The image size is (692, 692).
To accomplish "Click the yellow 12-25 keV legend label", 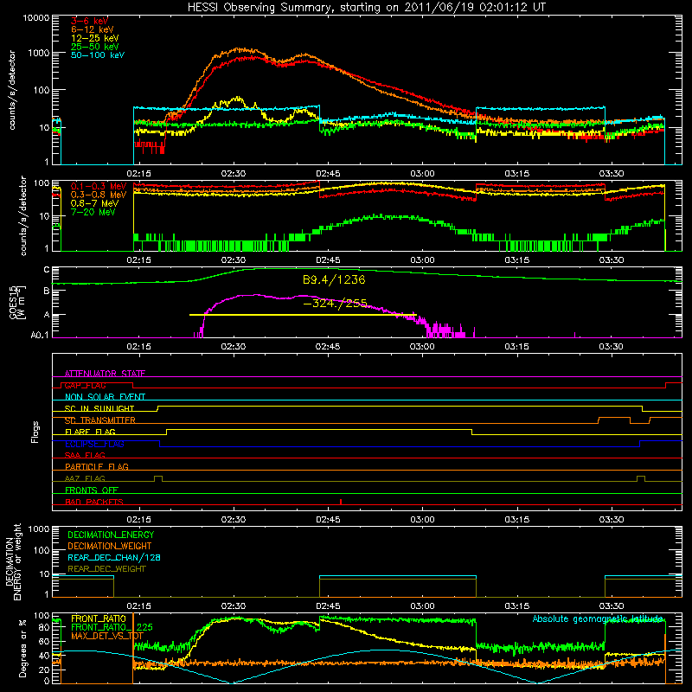I will point(95,38).
